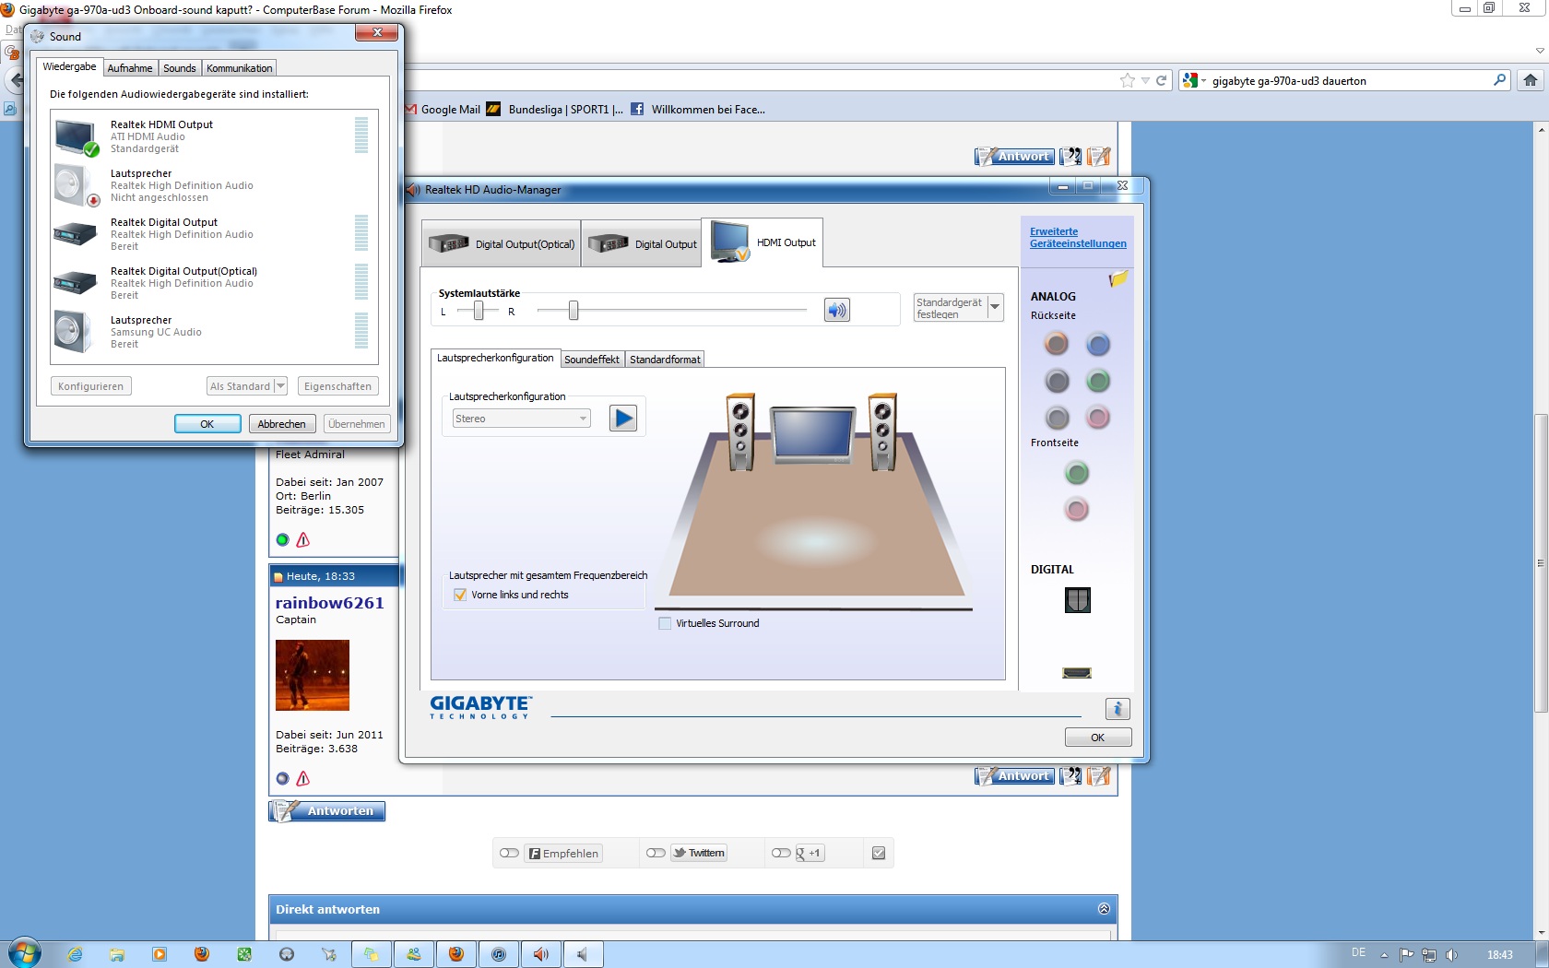The width and height of the screenshot is (1549, 968).
Task: Mute system volume with the speaker button
Action: 836,310
